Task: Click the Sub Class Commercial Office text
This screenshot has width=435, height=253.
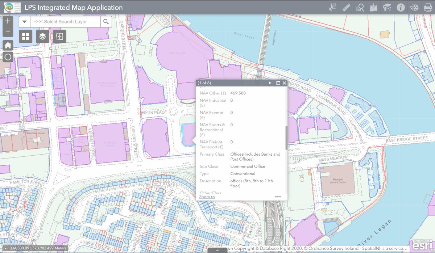Action: [x=248, y=166]
